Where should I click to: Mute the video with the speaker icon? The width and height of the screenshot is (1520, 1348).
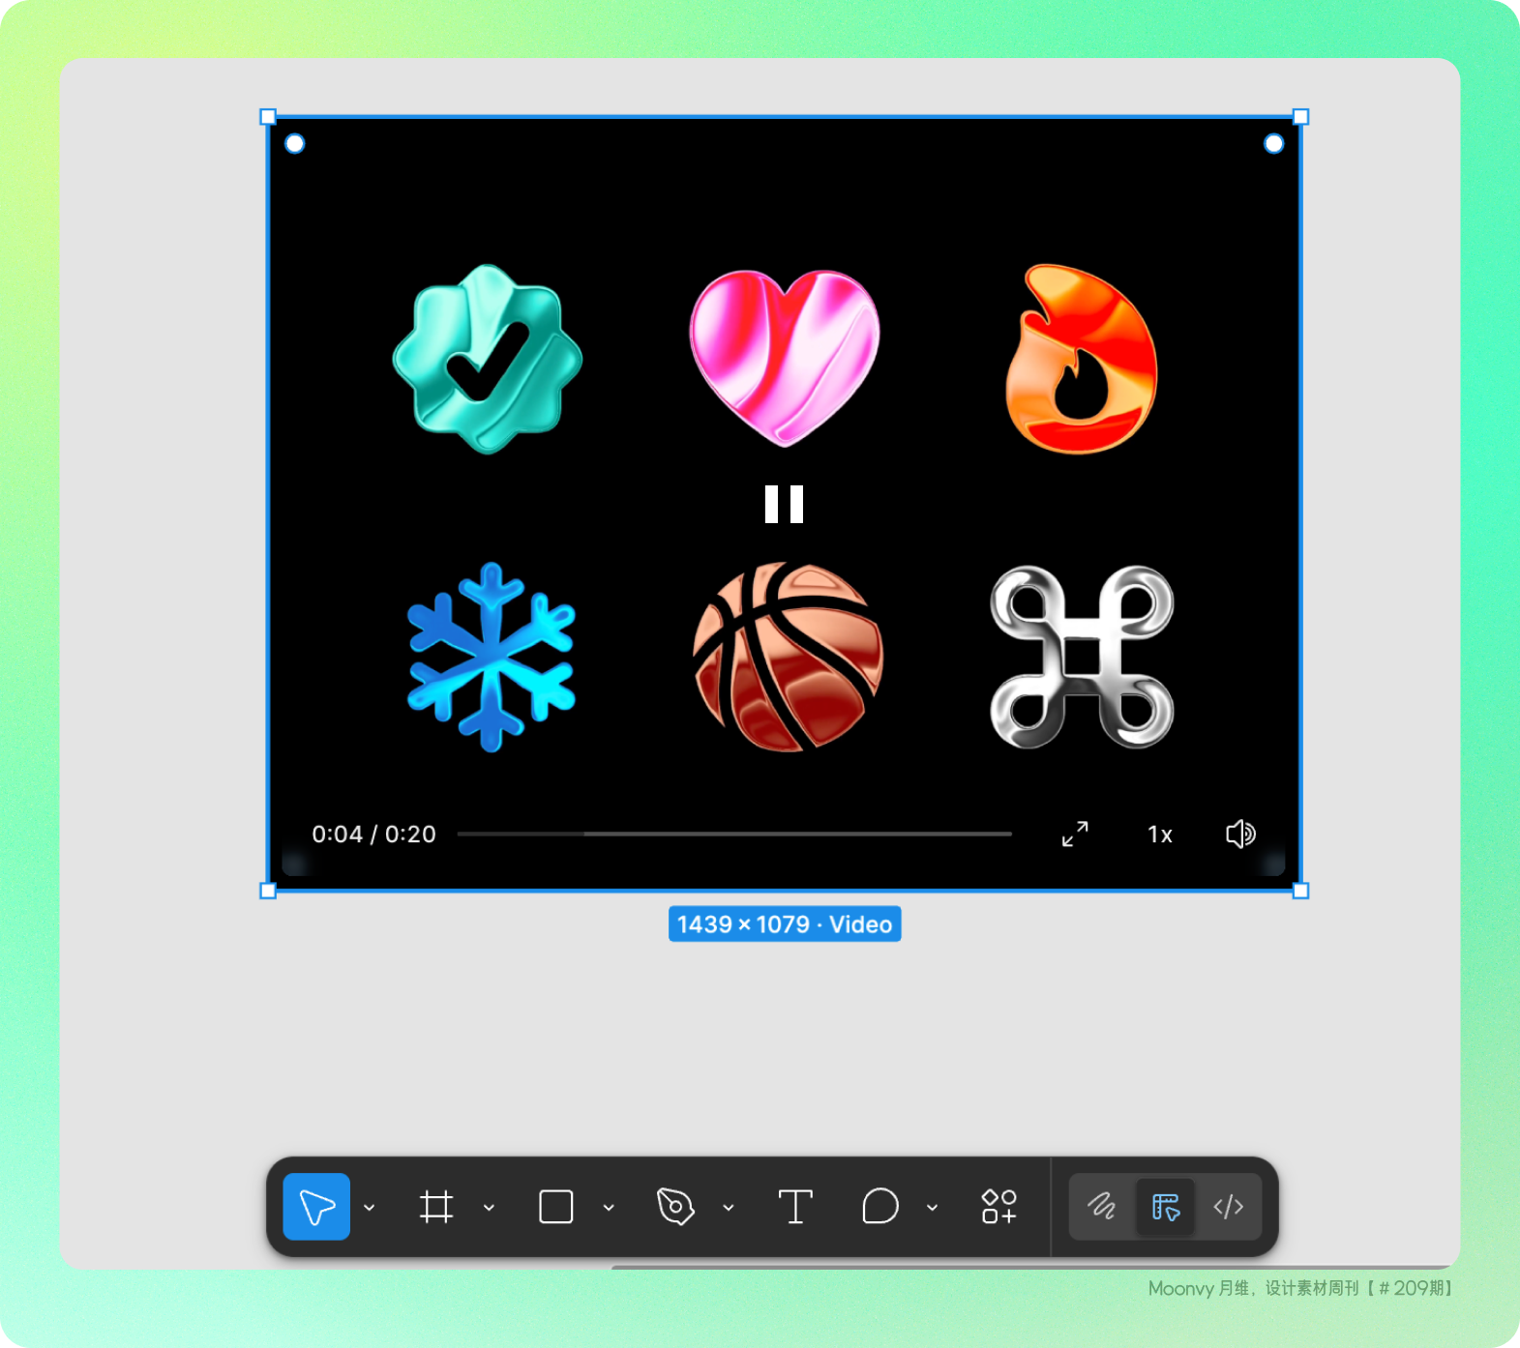tap(1240, 834)
